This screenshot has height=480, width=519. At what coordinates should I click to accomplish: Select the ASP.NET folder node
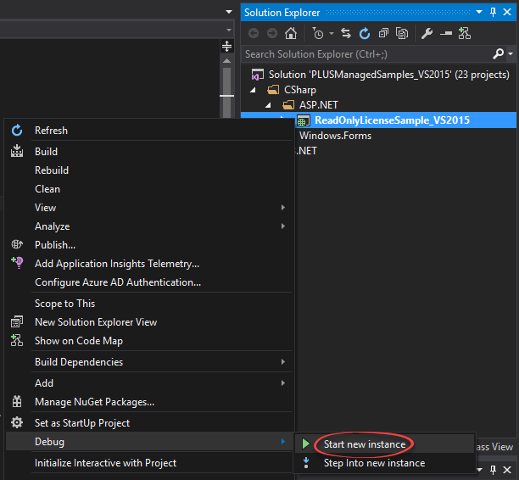click(318, 105)
